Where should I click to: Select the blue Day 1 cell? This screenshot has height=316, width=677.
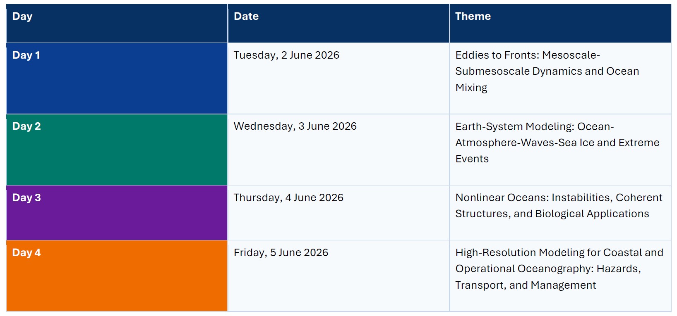click(117, 78)
